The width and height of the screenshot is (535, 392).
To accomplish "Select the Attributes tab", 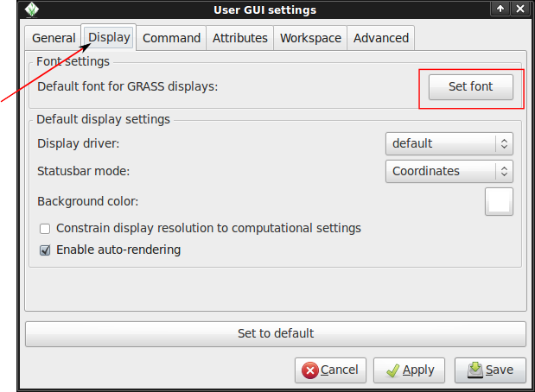I will (239, 38).
